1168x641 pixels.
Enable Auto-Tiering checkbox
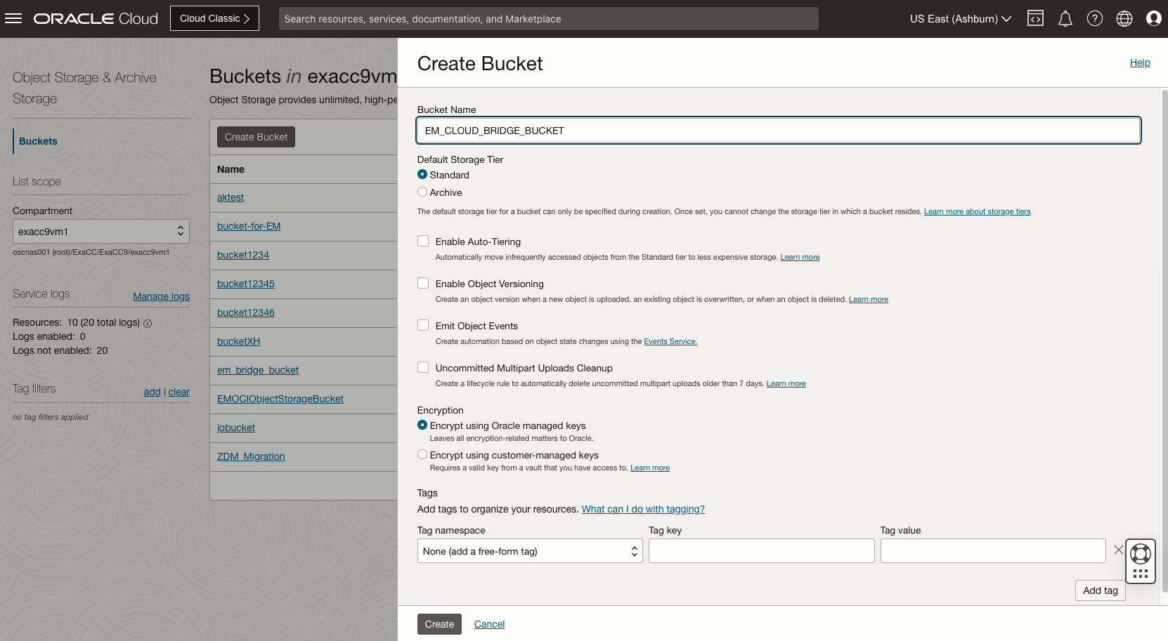(423, 242)
